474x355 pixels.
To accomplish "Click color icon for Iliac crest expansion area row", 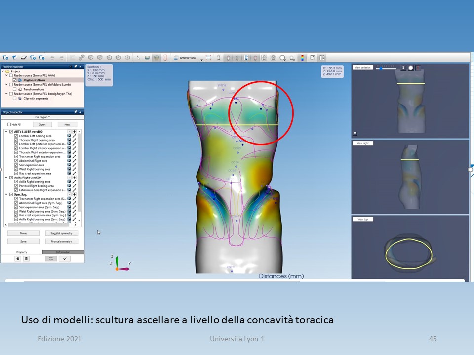I will click(69, 174).
